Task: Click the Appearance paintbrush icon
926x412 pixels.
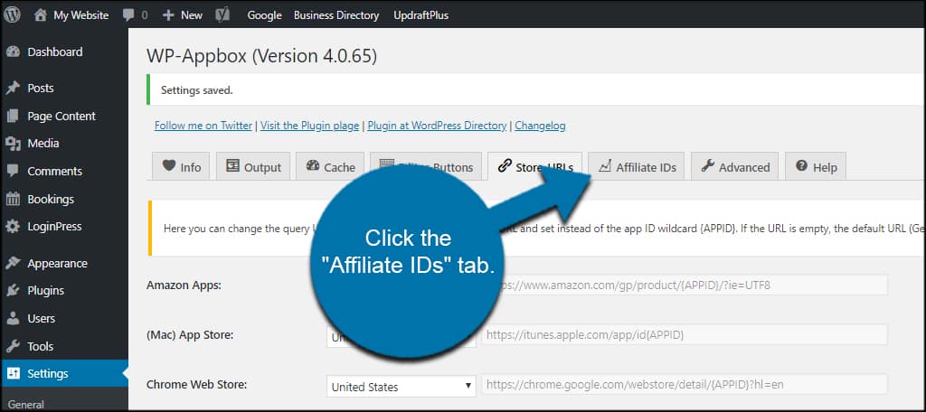Action: click(13, 263)
